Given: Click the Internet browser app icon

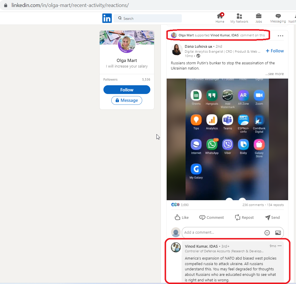Looking at the screenshot, I should click(x=196, y=144).
